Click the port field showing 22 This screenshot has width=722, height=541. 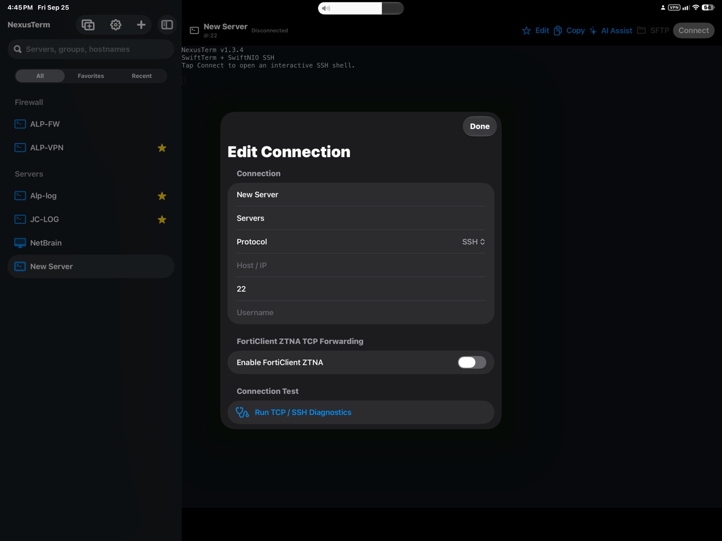pyautogui.click(x=361, y=289)
